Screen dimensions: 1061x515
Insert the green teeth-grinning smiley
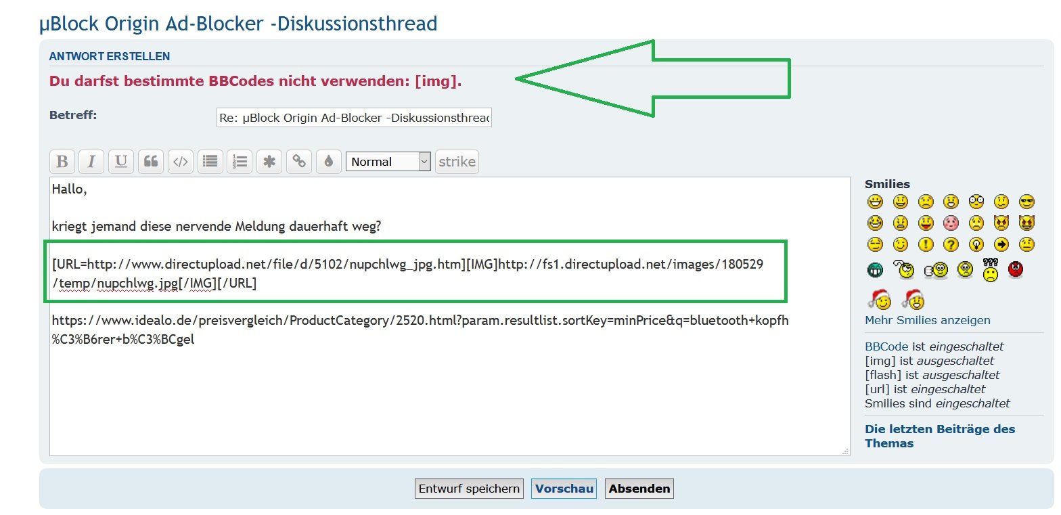(875, 270)
